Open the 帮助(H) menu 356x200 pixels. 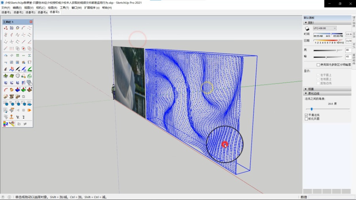click(x=107, y=8)
